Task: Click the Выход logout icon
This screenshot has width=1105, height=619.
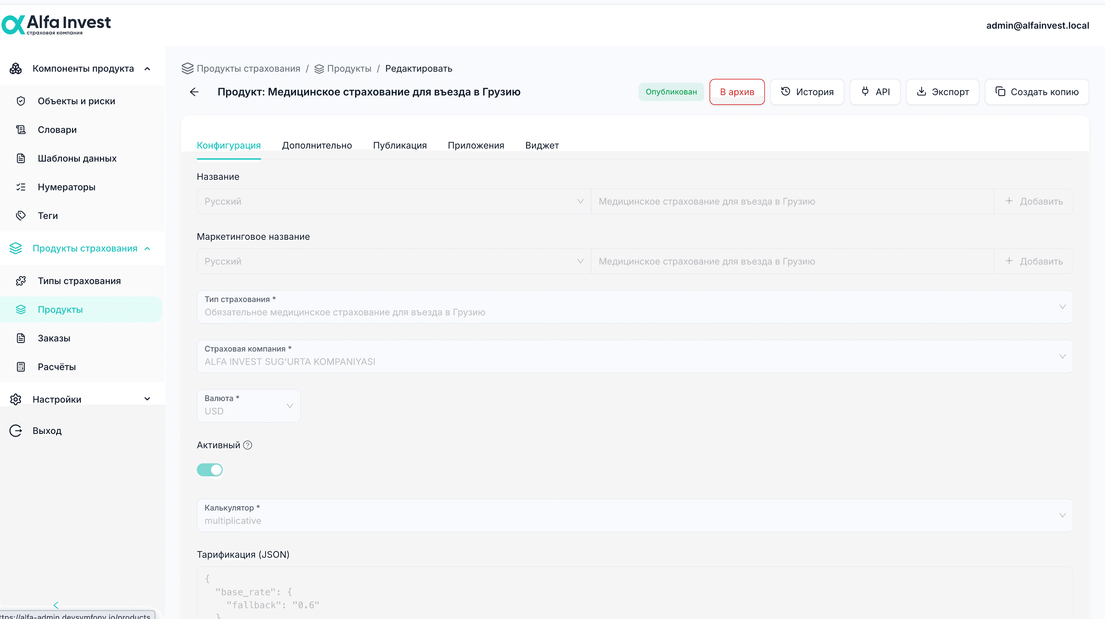Action: [16, 431]
